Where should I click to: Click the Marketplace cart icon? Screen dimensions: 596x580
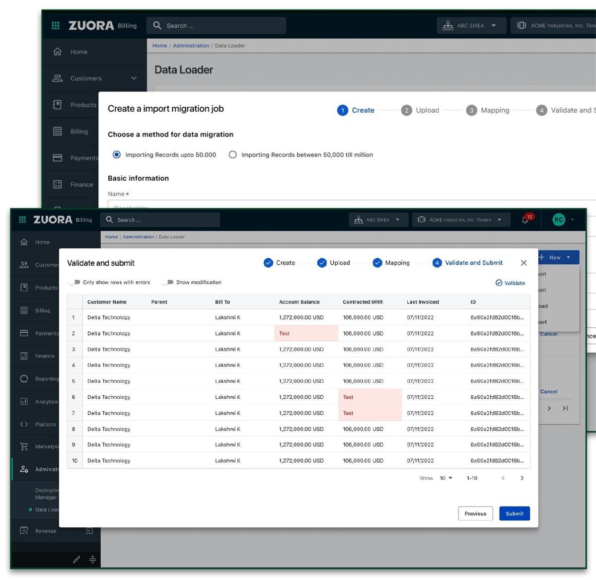(24, 446)
